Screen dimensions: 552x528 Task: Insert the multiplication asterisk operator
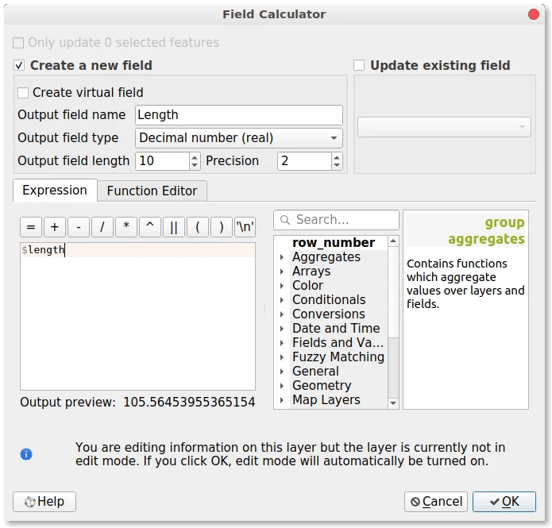tap(126, 227)
